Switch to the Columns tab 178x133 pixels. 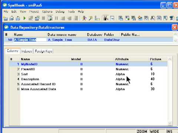tap(13, 51)
